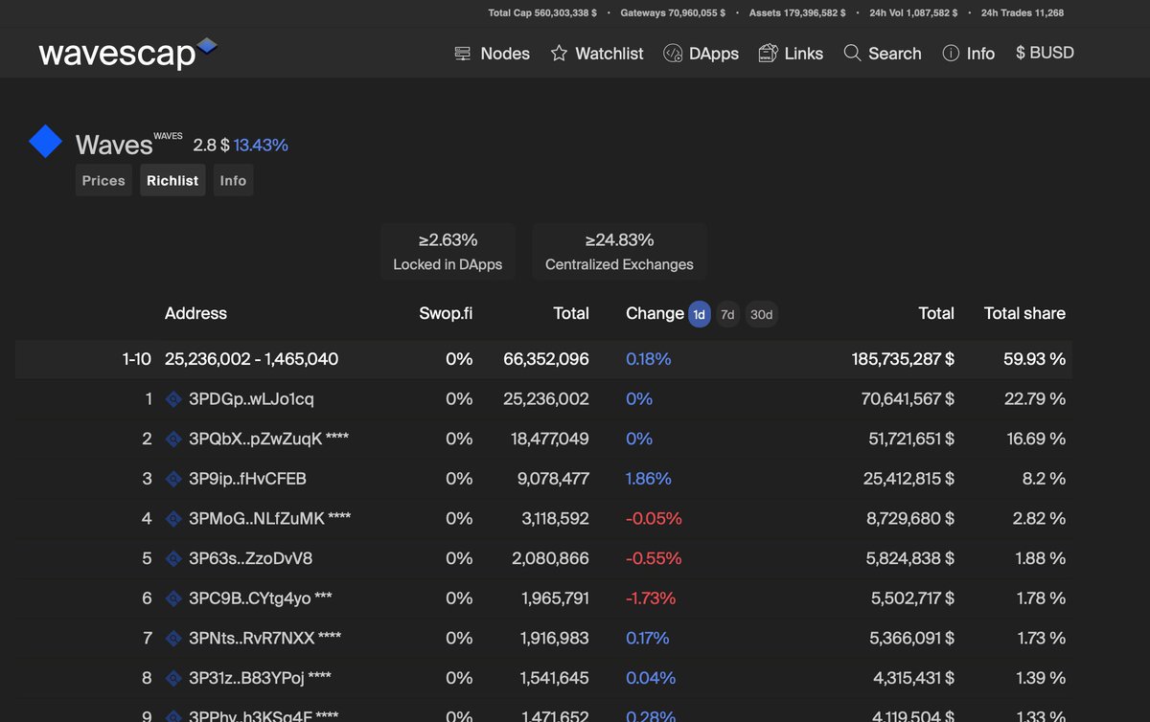Click the Nodes server icon

(x=463, y=54)
